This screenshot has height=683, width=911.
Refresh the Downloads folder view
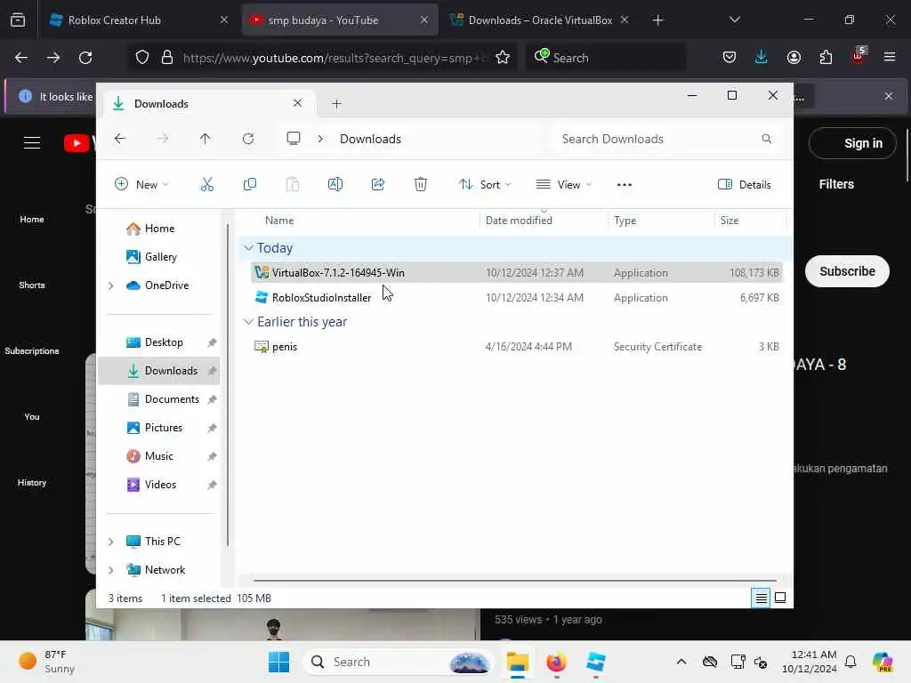[x=248, y=139]
